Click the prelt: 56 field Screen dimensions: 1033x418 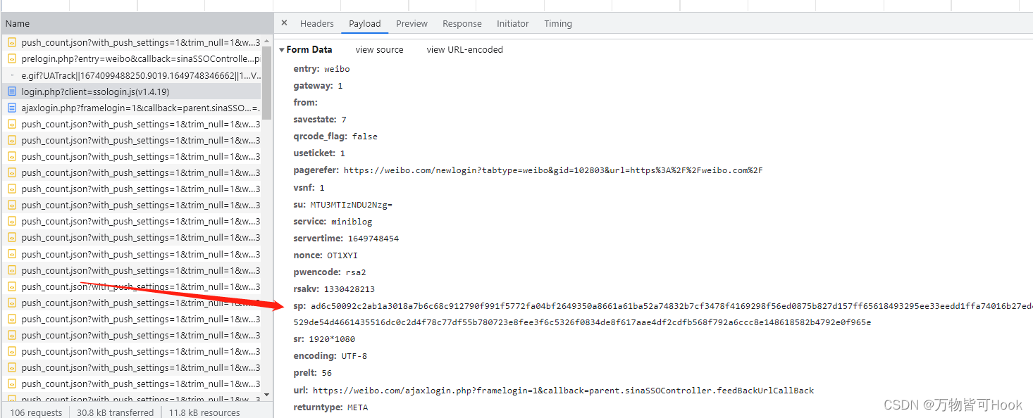coord(312,373)
